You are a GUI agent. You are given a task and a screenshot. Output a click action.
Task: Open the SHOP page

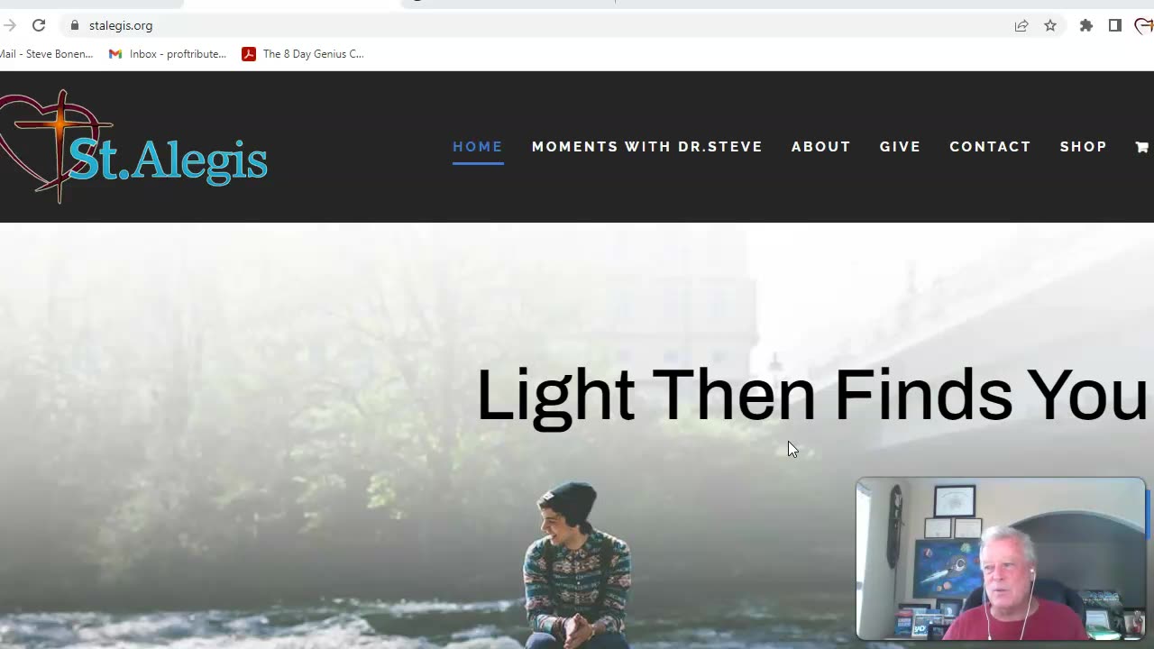[1084, 147]
